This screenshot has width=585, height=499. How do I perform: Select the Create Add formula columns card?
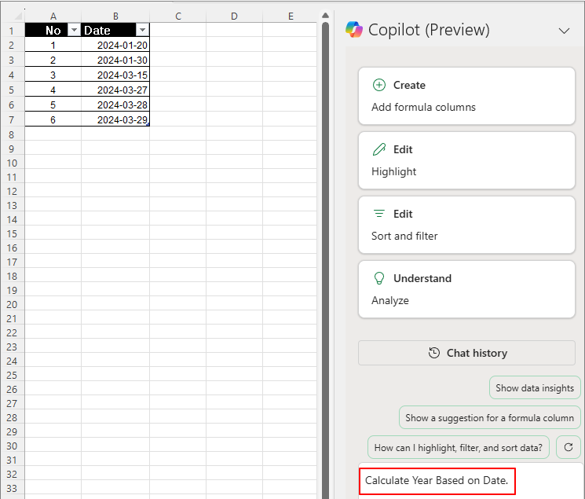466,96
